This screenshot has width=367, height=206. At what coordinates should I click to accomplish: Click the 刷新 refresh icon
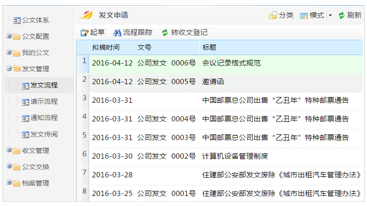tap(342, 15)
